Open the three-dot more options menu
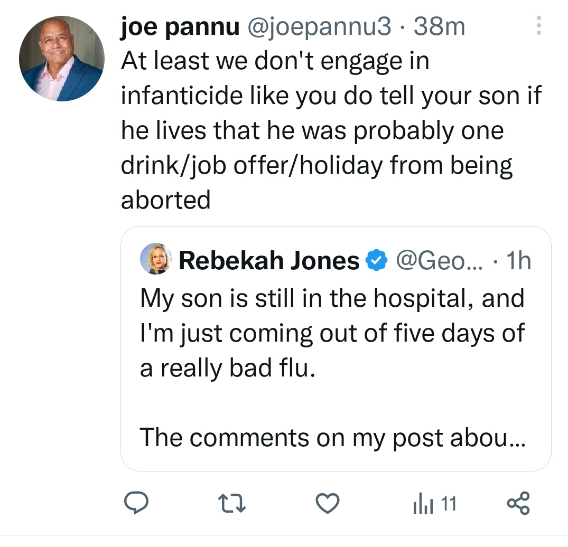 click(x=538, y=26)
